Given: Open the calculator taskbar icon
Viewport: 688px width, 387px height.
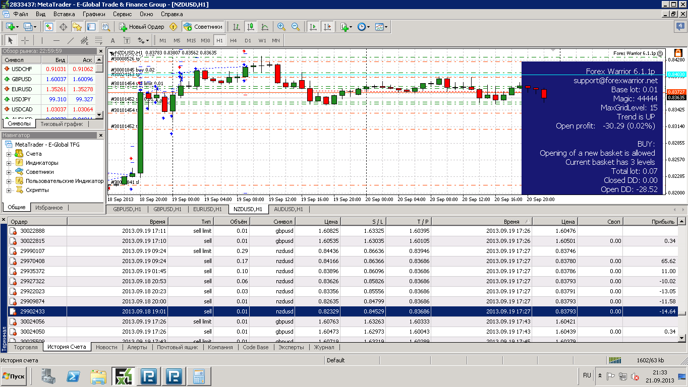Looking at the screenshot, I should click(199, 376).
